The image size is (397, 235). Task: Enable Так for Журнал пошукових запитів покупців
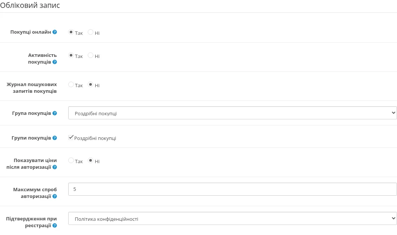point(71,85)
